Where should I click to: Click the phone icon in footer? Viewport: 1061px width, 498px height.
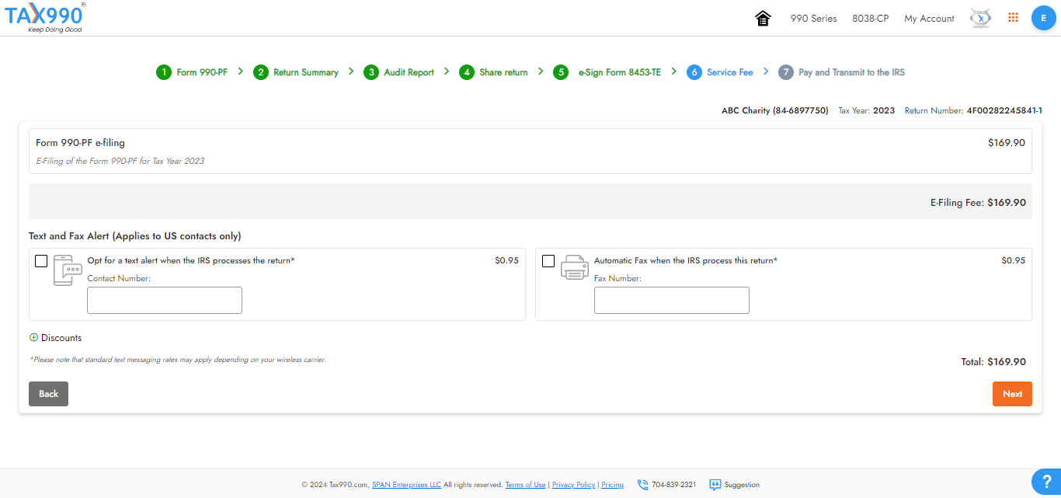point(642,485)
